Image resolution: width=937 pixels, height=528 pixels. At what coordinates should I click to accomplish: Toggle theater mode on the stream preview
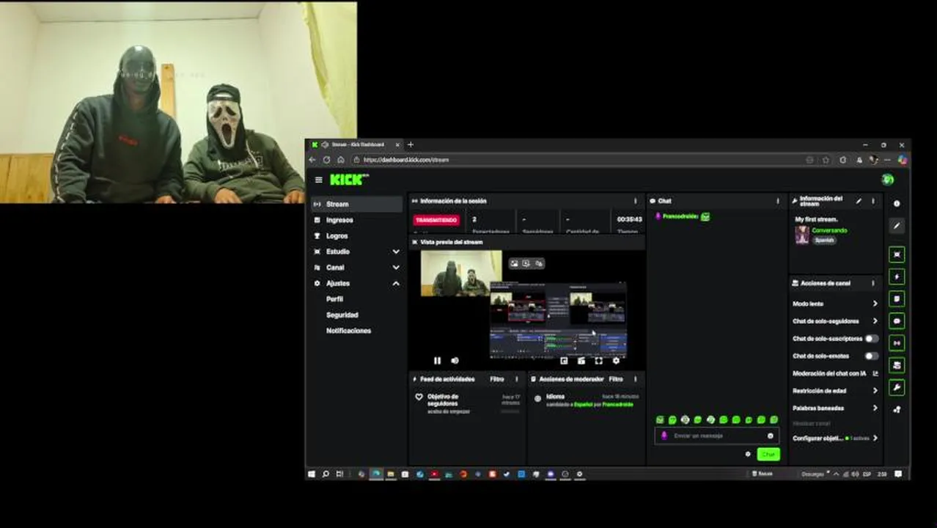(x=581, y=360)
